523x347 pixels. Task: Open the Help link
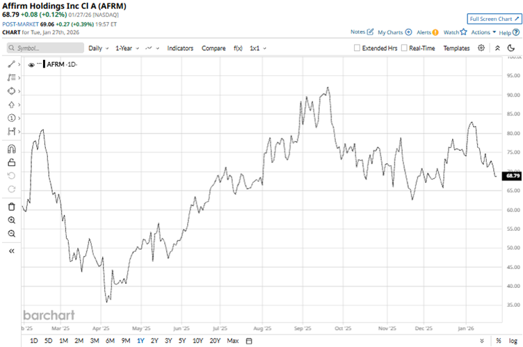pos(509,33)
